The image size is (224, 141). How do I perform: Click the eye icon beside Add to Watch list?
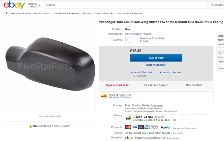(132, 73)
